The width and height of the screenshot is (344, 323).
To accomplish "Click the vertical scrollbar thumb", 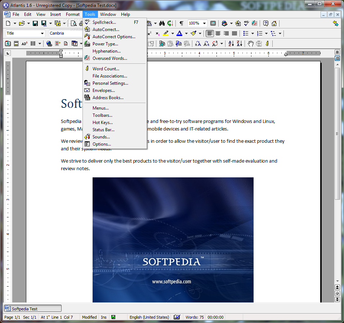I will point(338,133).
